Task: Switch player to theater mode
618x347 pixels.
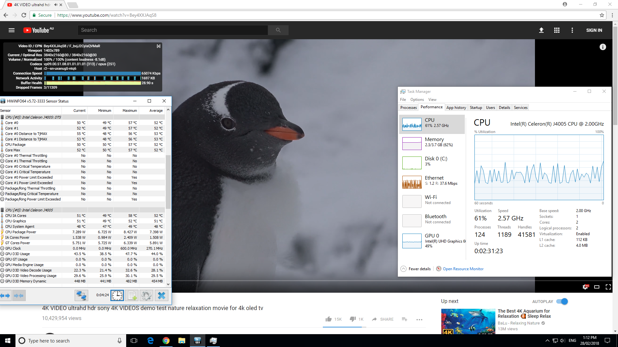Action: (597, 287)
